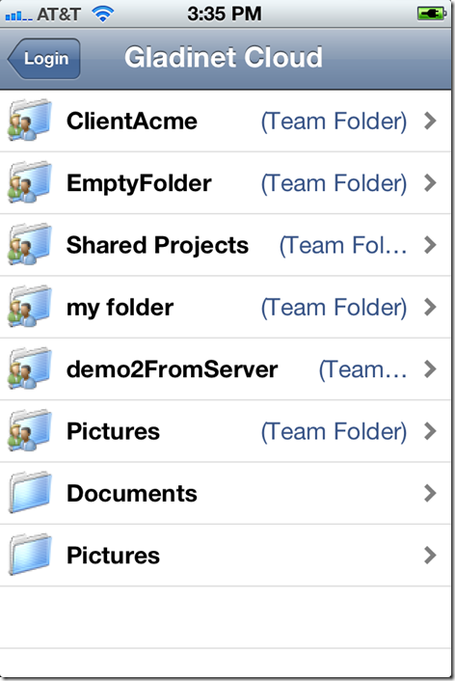The image size is (455, 681).
Task: Tap the Gladinet Cloud title
Action: [x=223, y=57]
